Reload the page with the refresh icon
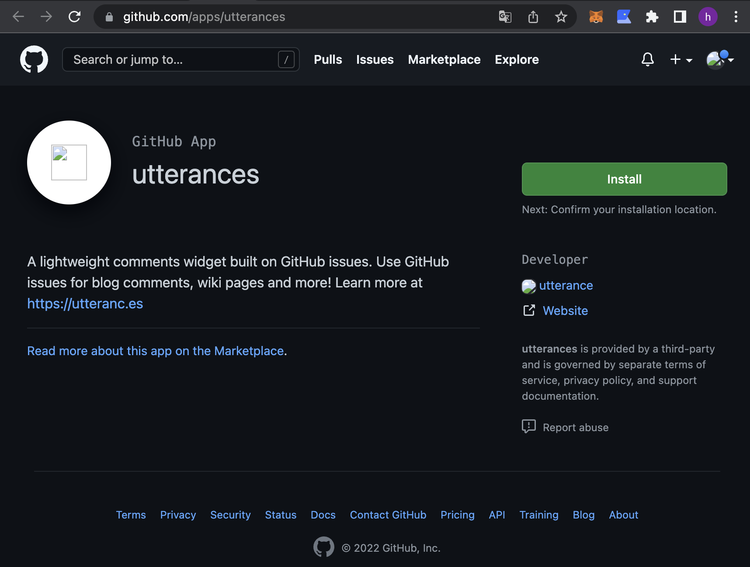Viewport: 750px width, 567px height. [75, 17]
